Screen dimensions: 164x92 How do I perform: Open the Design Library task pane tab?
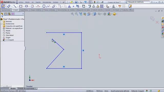162,21
